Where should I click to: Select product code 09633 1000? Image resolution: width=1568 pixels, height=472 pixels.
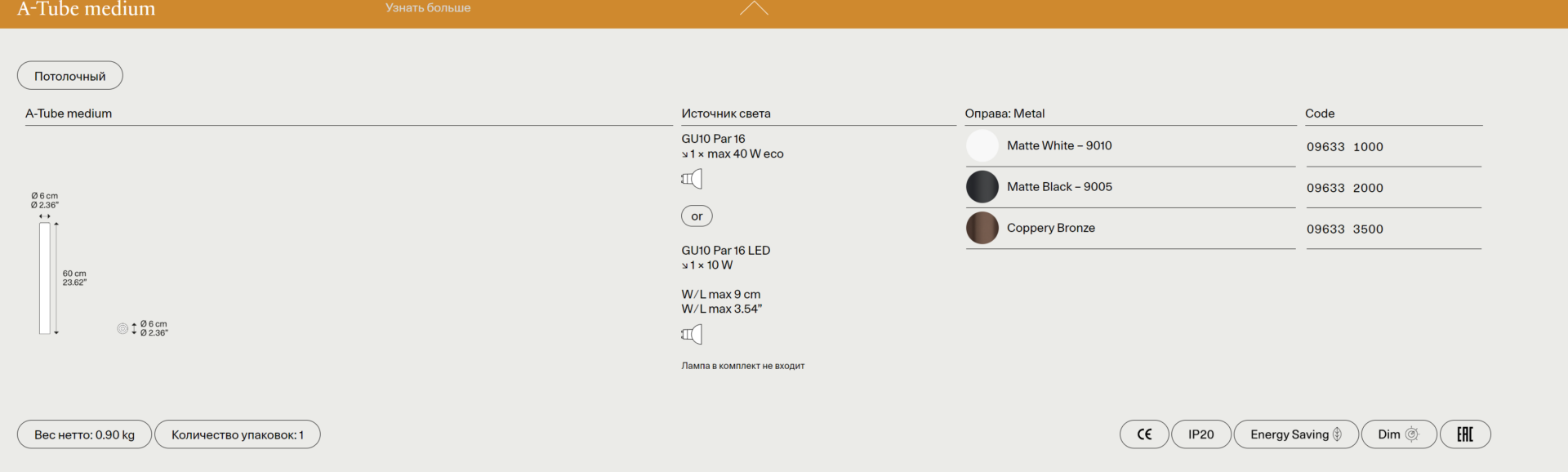pyautogui.click(x=1344, y=147)
